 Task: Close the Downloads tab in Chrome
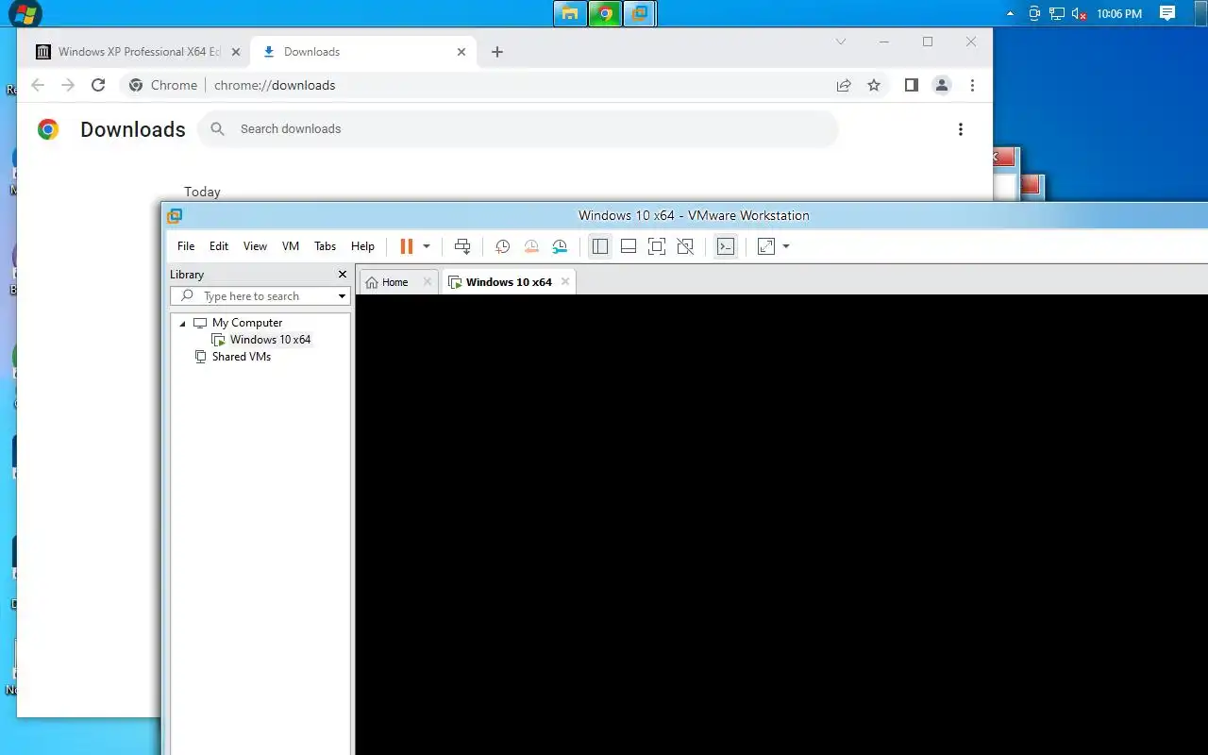click(461, 52)
